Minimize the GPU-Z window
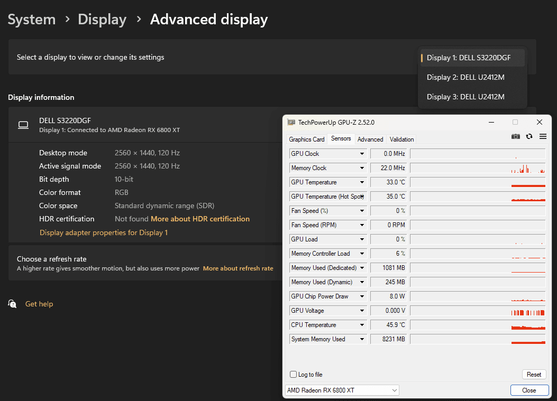 [x=491, y=123]
